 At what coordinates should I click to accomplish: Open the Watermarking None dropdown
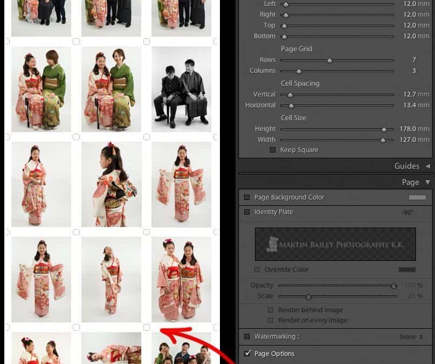pos(411,337)
